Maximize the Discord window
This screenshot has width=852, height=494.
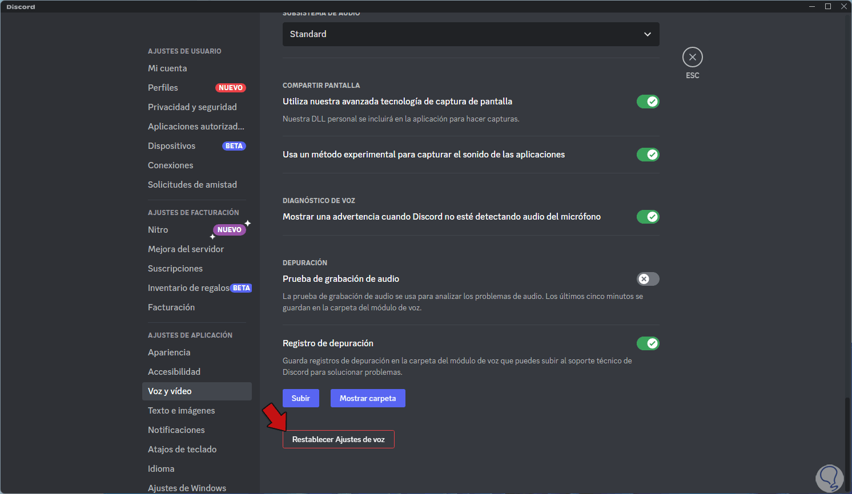(828, 6)
